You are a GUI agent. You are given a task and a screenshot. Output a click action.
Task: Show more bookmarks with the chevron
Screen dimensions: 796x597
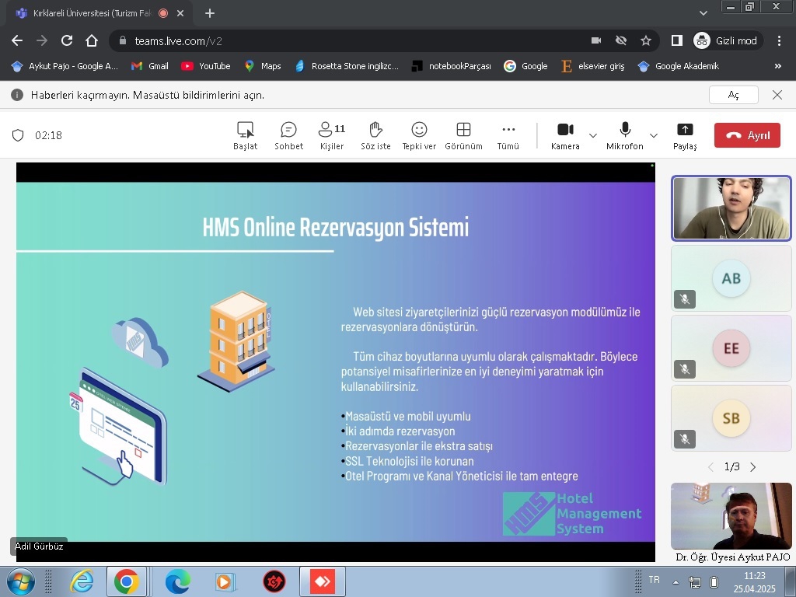(777, 66)
